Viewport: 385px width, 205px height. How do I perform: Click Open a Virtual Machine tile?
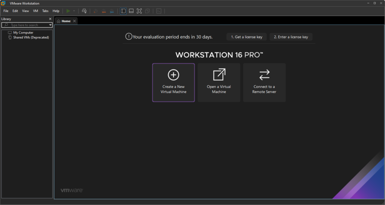tap(219, 82)
